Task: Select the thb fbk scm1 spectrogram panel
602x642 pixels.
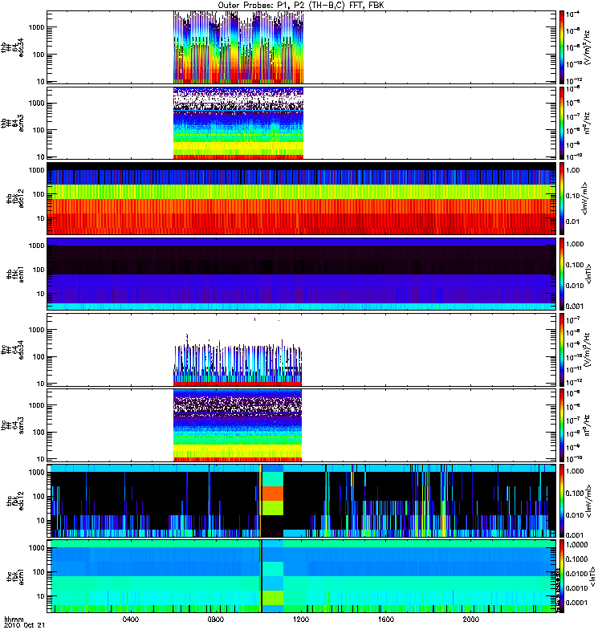Action: [x=302, y=274]
